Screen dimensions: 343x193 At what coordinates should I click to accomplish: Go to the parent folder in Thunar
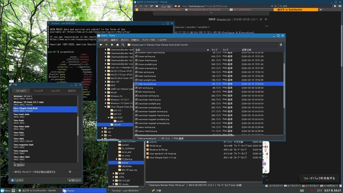tap(112, 45)
